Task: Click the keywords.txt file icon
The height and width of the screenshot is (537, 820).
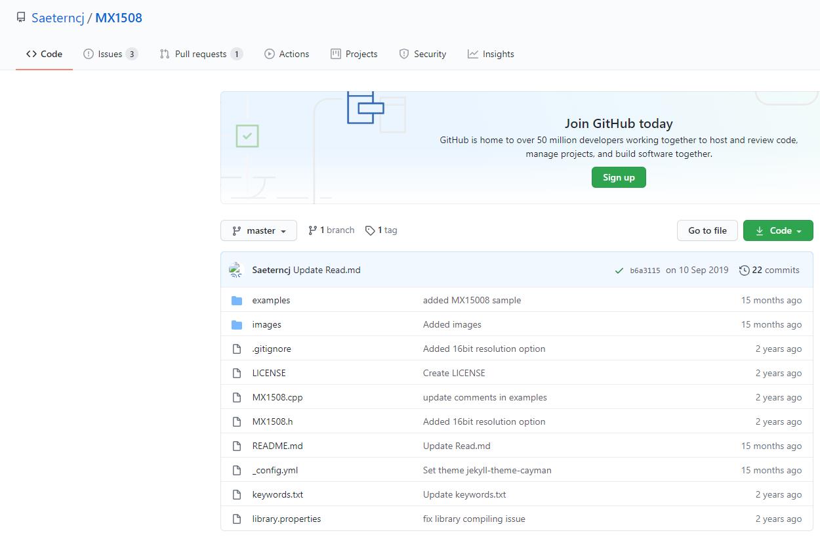Action: 237,494
